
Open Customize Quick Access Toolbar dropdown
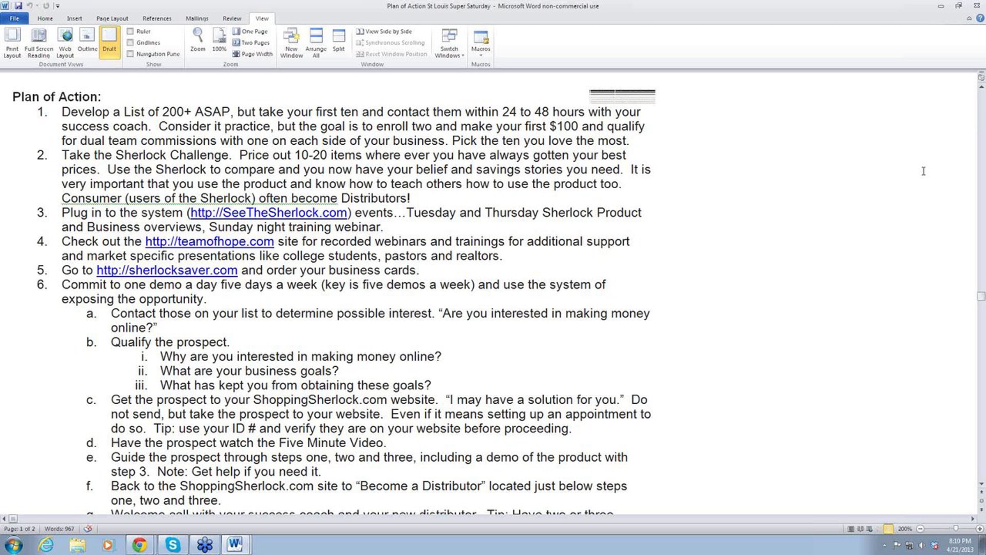[58, 6]
